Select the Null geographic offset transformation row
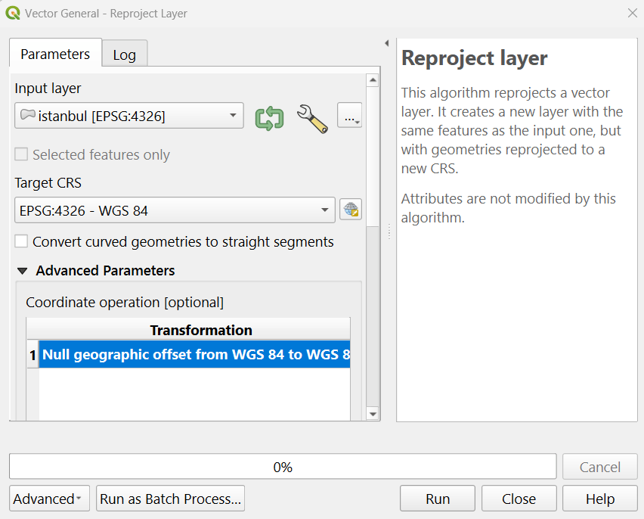Image resolution: width=644 pixels, height=519 pixels. [195, 355]
